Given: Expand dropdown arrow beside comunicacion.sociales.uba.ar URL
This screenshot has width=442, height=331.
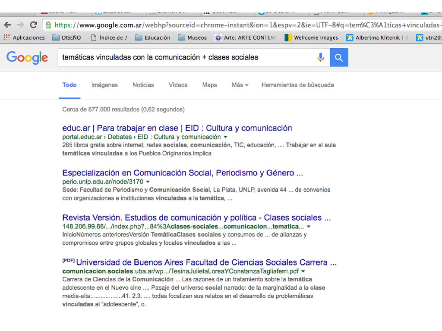Looking at the screenshot, I should coord(303,272).
